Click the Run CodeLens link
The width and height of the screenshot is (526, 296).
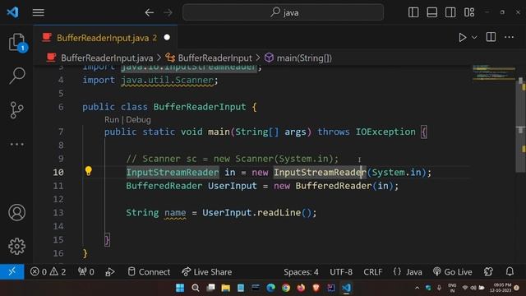[112, 120]
